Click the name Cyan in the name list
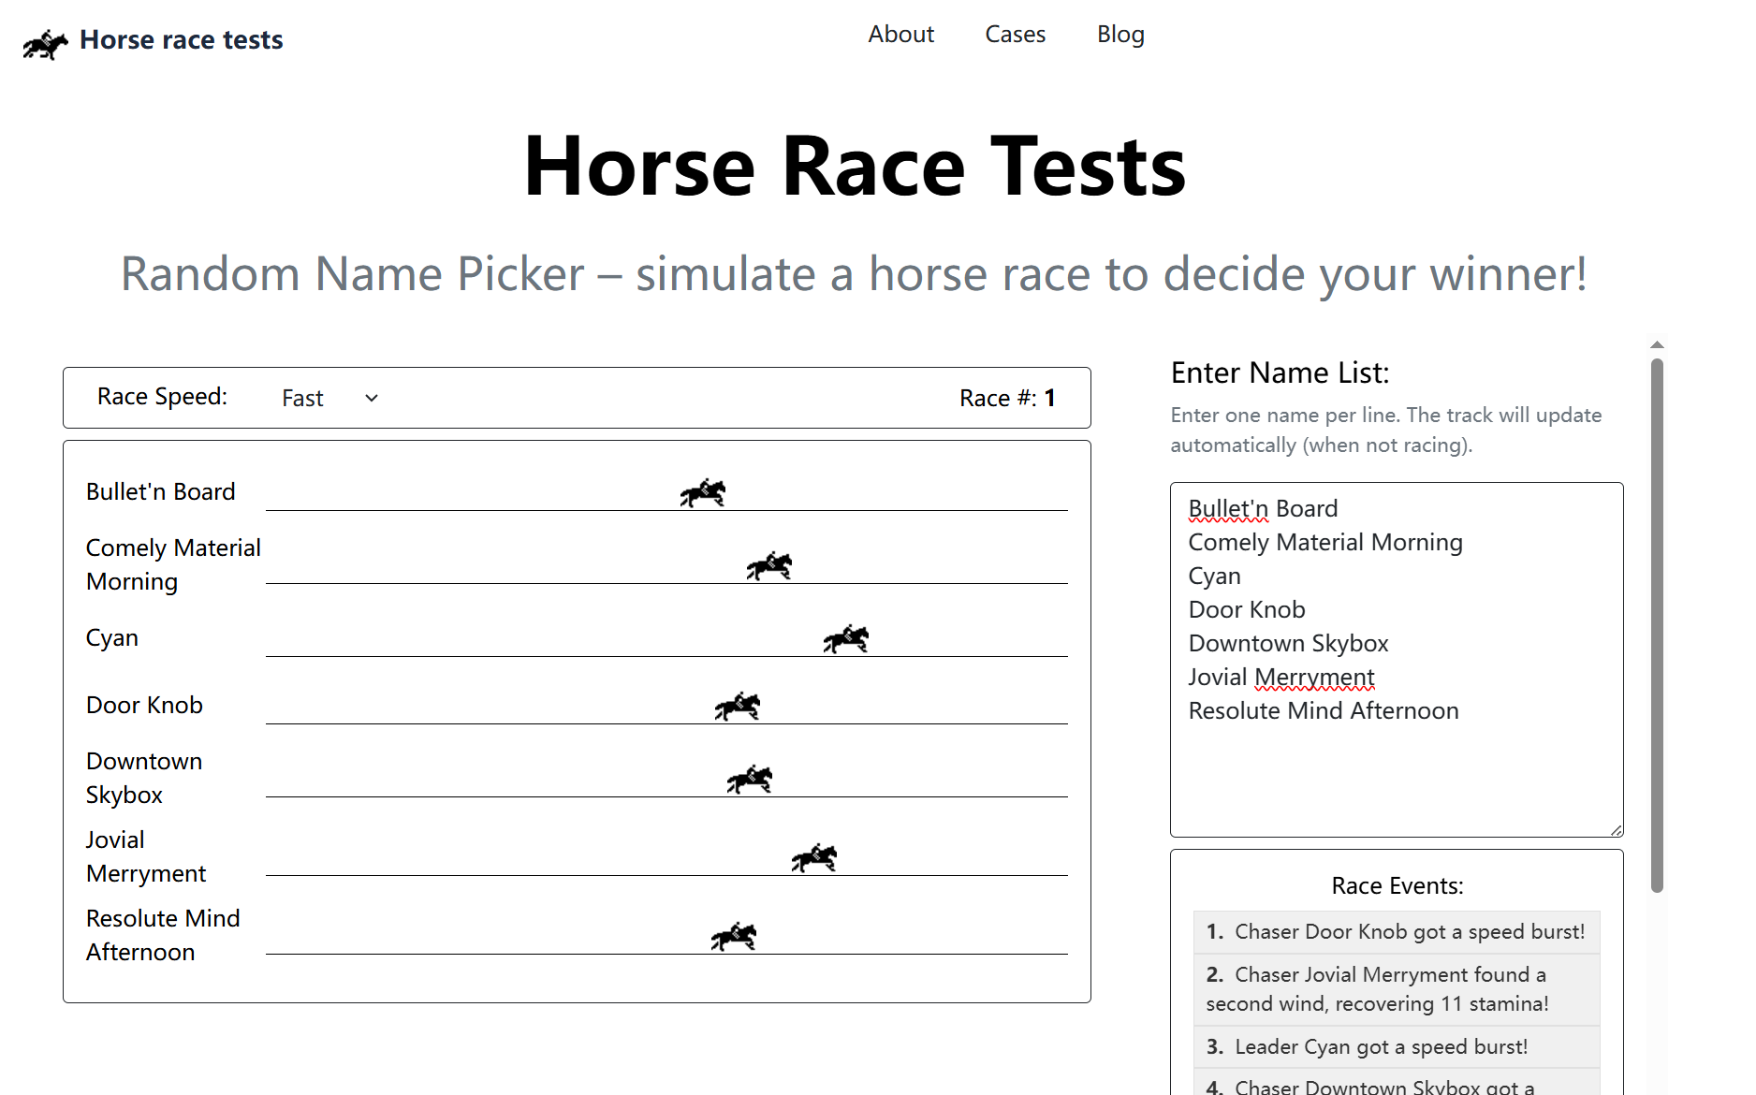This screenshot has height=1095, width=1756. pyautogui.click(x=1214, y=575)
